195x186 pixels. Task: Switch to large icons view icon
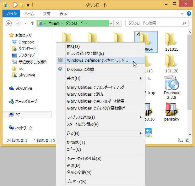[188, 140]
